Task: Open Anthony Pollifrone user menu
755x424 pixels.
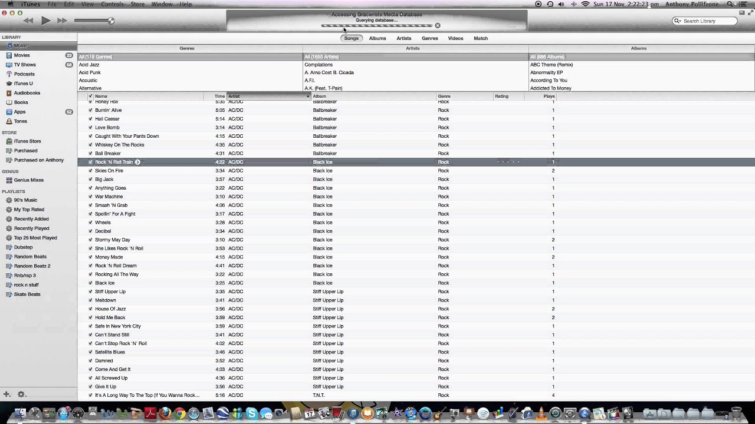Action: pyautogui.click(x=692, y=4)
